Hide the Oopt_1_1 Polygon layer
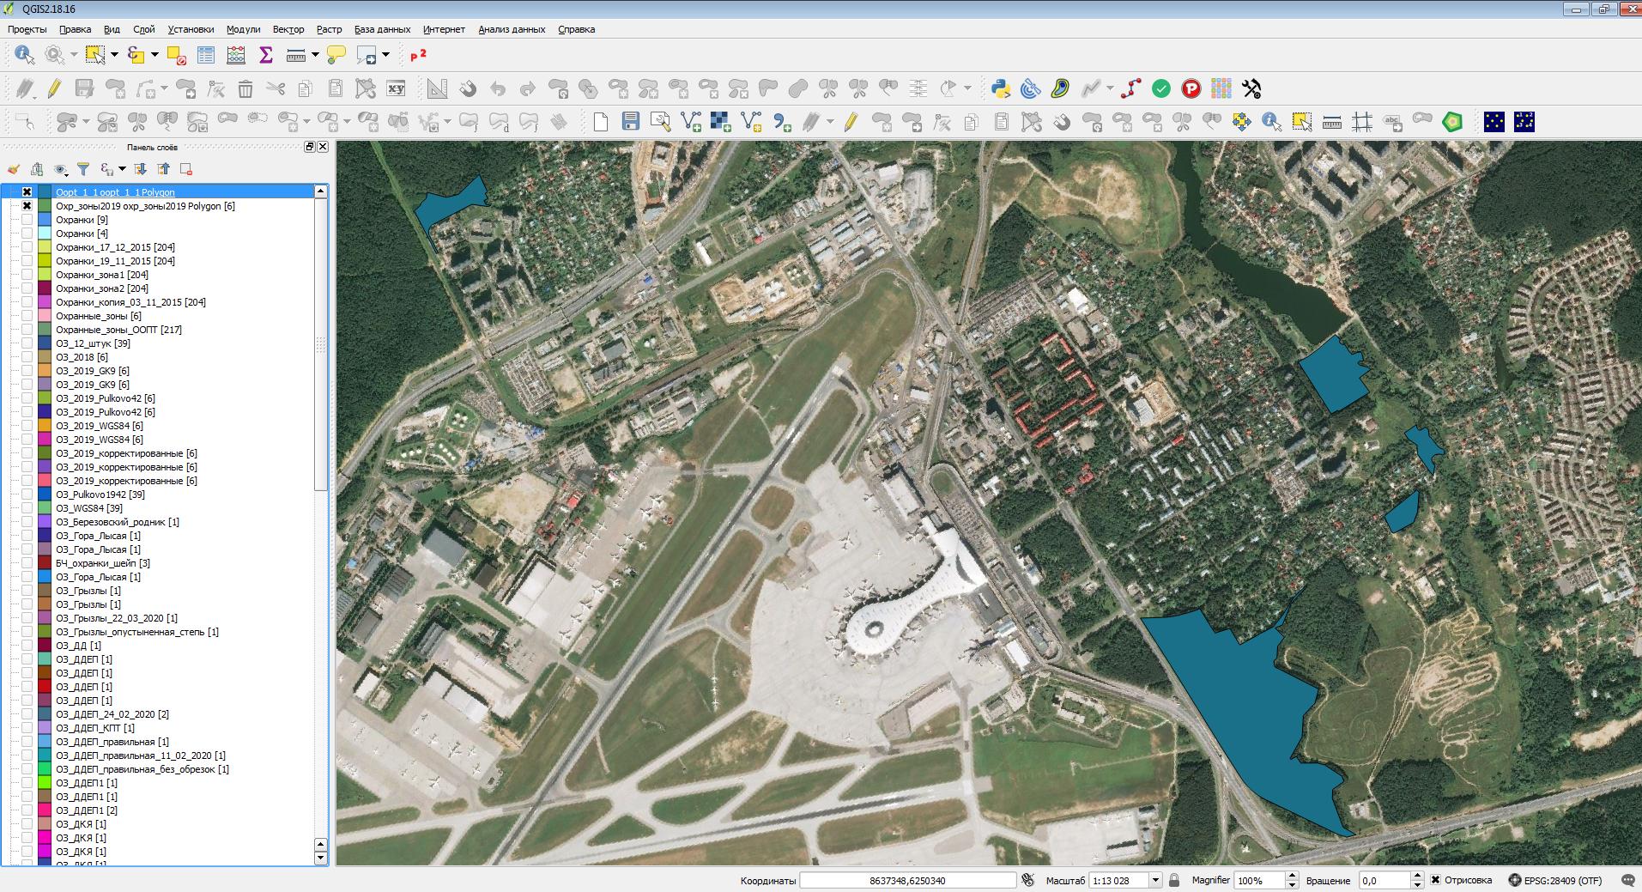 (27, 192)
